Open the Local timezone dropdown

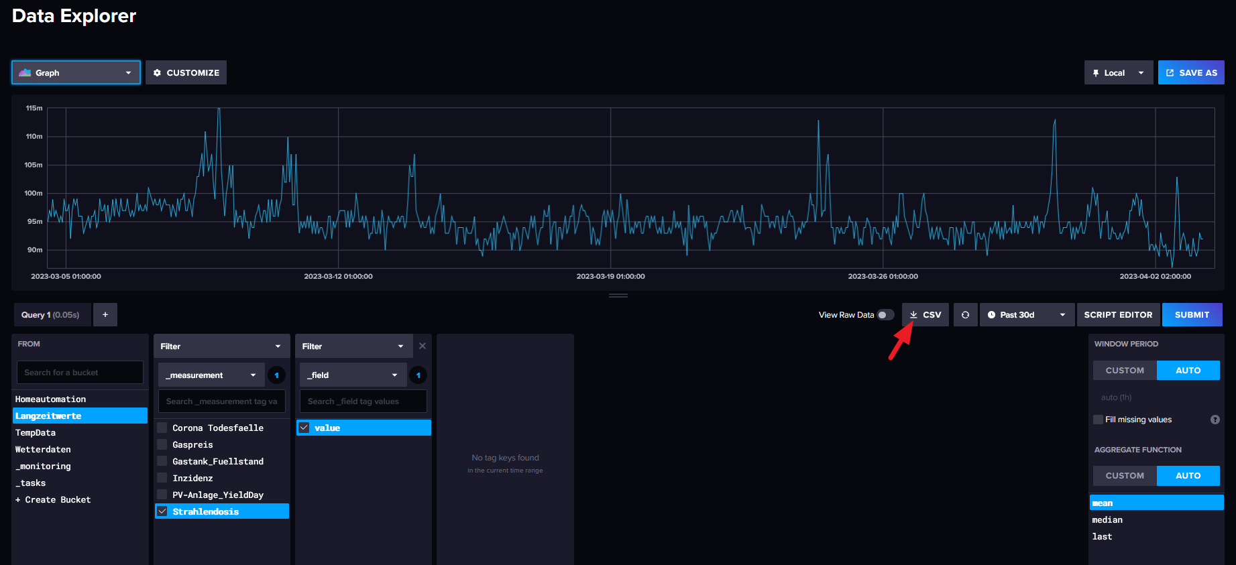pos(1118,72)
